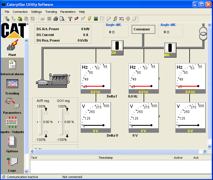Open the Options sidebar panel
The image size is (213, 180).
12,145
